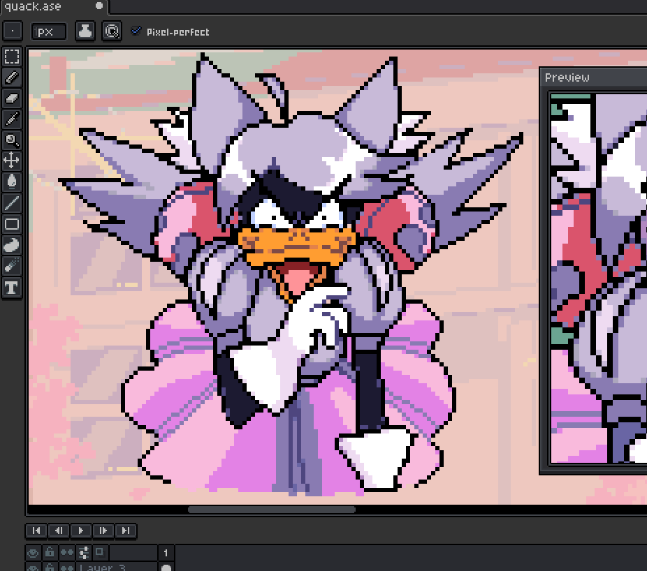647x571 pixels.
Task: Click the cel link icon in timeline header
Action: [100, 552]
